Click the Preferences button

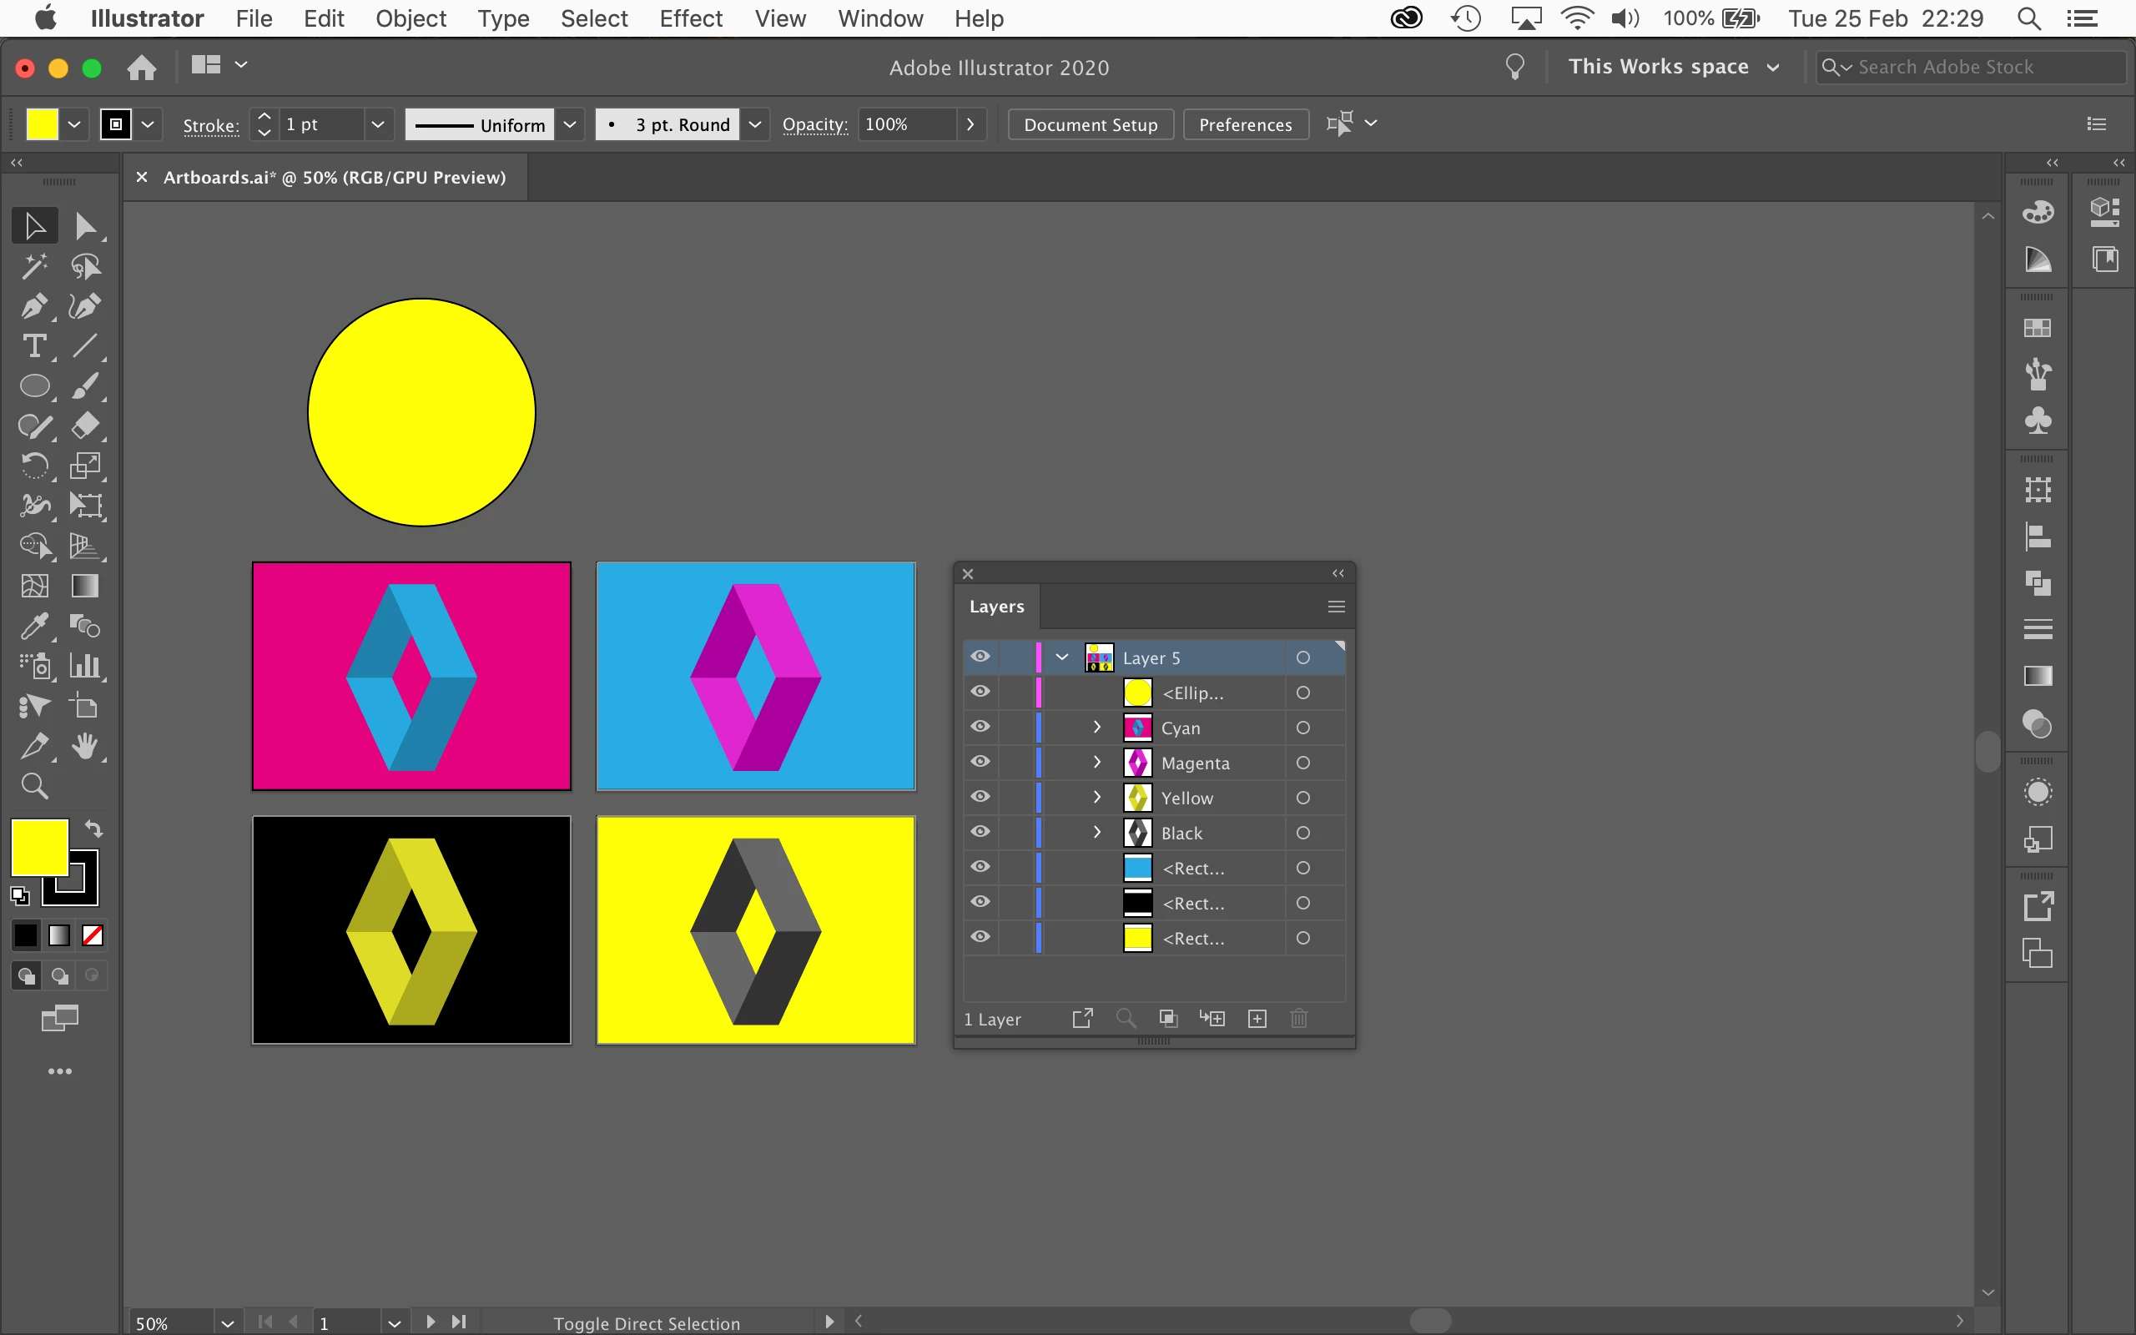pos(1245,124)
